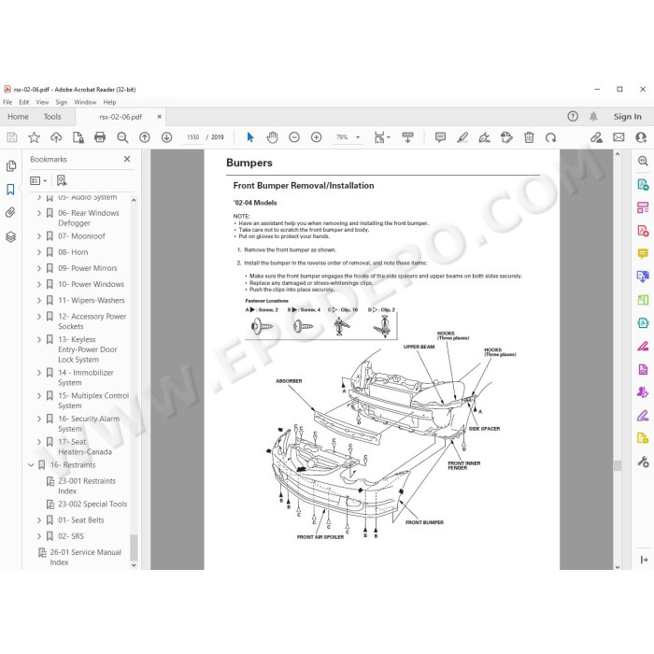Open Help question mark icon
This screenshot has width=654, height=654.
(x=573, y=117)
